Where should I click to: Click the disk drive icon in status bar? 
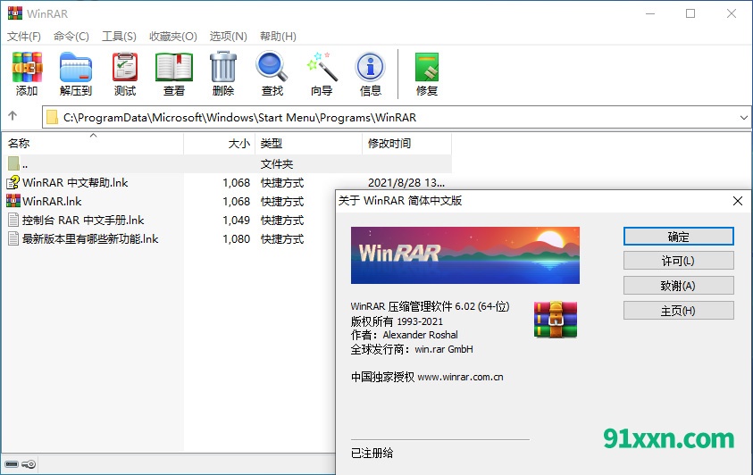[x=12, y=464]
